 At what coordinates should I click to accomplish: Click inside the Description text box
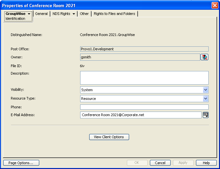point(144,78)
